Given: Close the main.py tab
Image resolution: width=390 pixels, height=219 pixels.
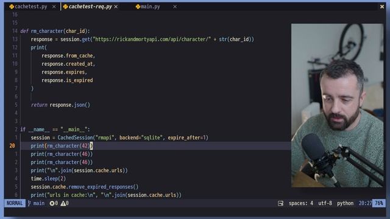Looking at the screenshot, I should (175, 7).
